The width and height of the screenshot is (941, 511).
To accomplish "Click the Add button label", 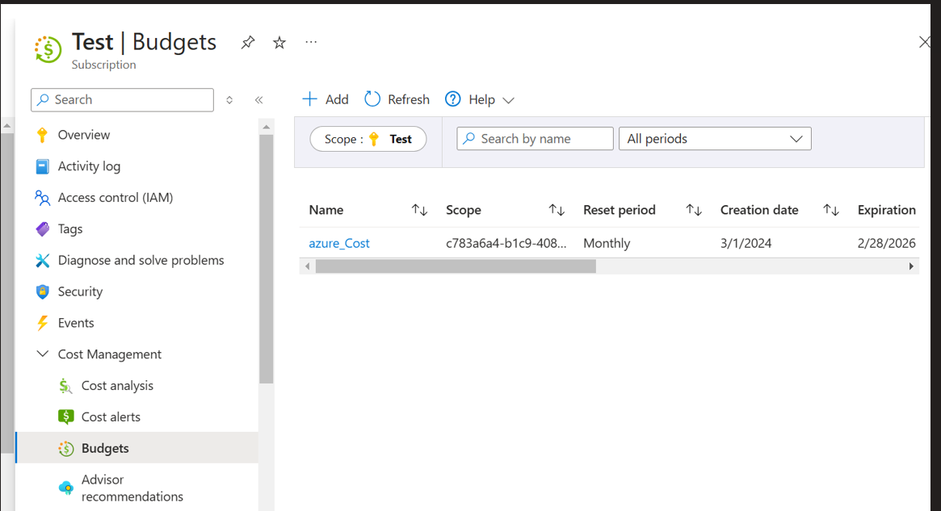I will (x=337, y=99).
